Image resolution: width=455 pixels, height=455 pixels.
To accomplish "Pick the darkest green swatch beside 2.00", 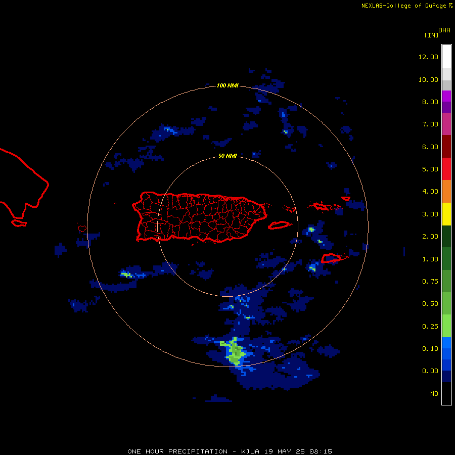I will click(446, 236).
